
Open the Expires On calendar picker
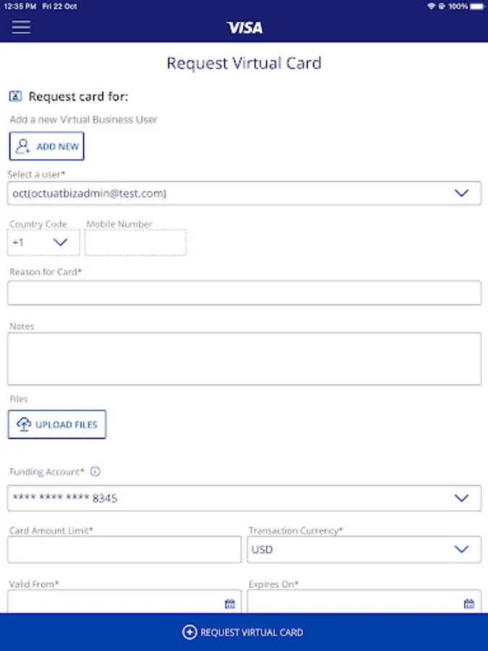468,603
